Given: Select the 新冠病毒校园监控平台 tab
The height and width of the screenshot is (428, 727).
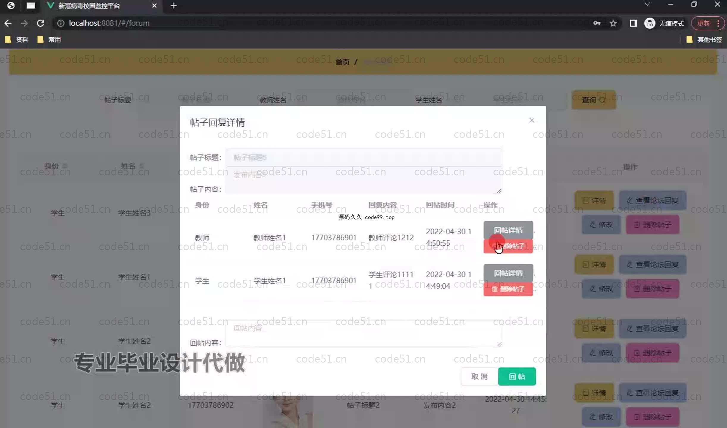Looking at the screenshot, I should [101, 6].
